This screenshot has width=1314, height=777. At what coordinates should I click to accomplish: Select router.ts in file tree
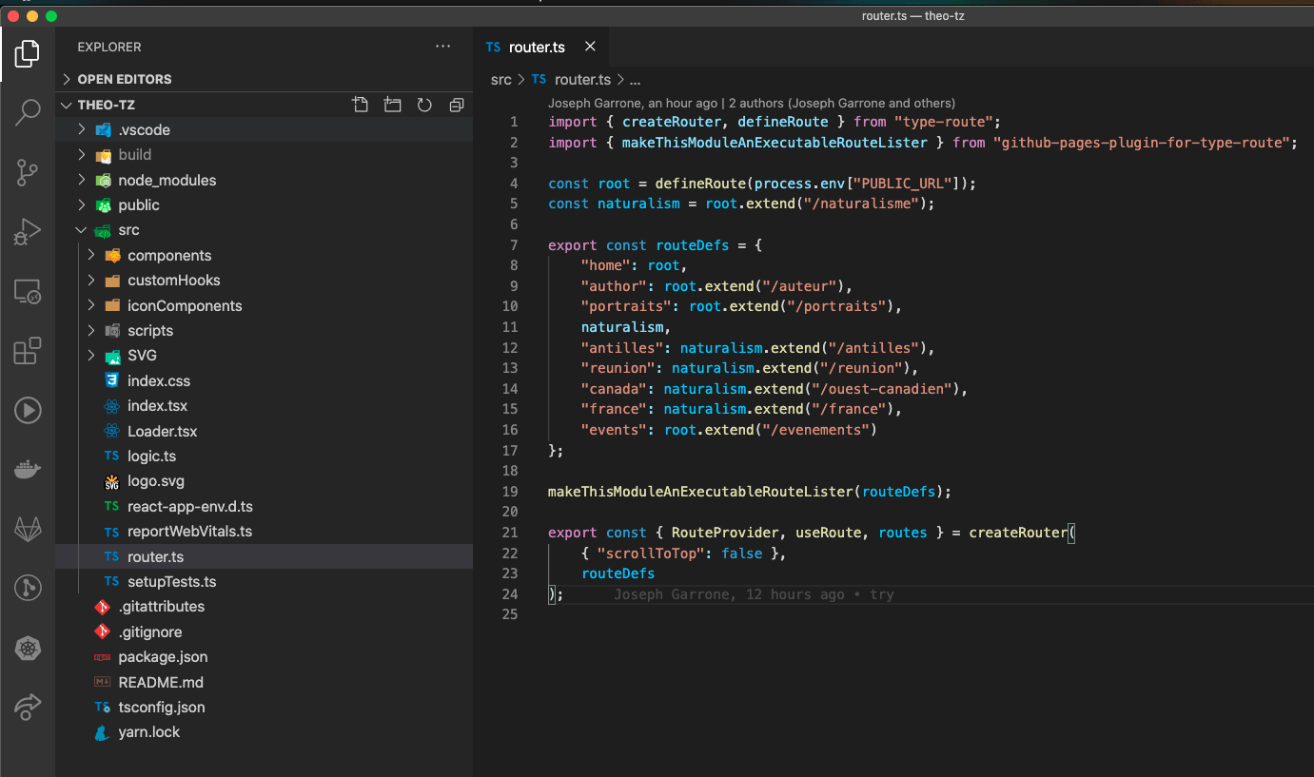coord(264,556)
